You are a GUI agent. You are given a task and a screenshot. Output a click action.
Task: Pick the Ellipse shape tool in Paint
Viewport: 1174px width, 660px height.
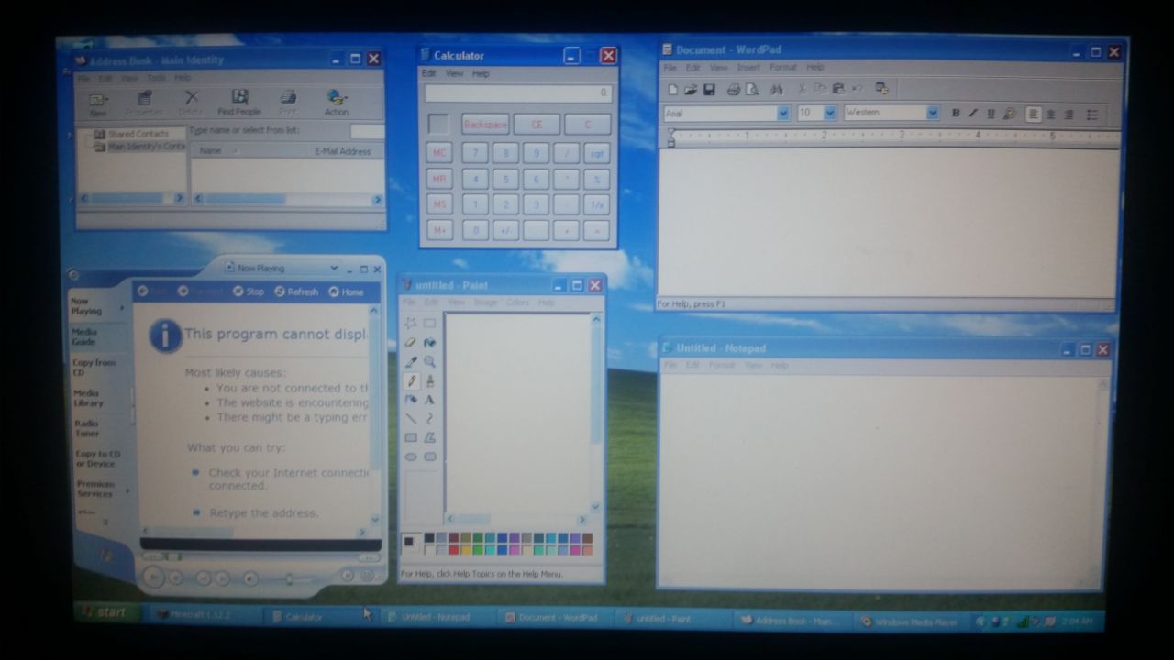(x=411, y=456)
